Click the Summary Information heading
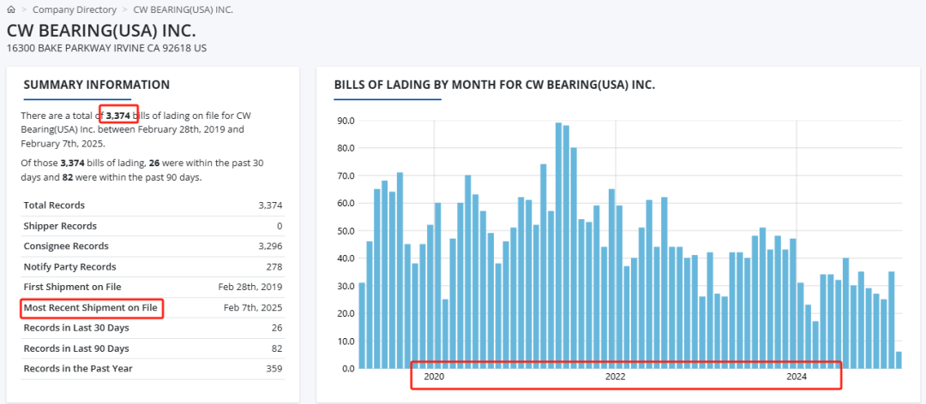Image resolution: width=926 pixels, height=404 pixels. [96, 85]
